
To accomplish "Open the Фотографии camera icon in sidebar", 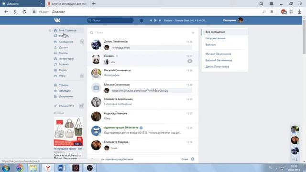I will [55, 58].
